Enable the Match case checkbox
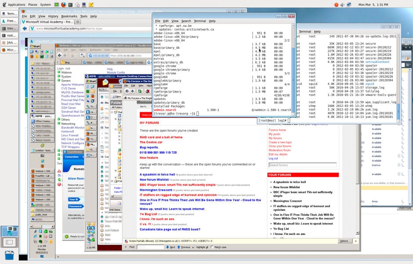Image resolution: width=413 pixels, height=264 pixels. tap(212, 247)
